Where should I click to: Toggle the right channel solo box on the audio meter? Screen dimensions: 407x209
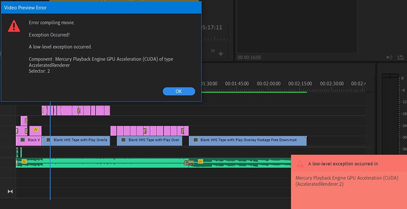(x=394, y=76)
